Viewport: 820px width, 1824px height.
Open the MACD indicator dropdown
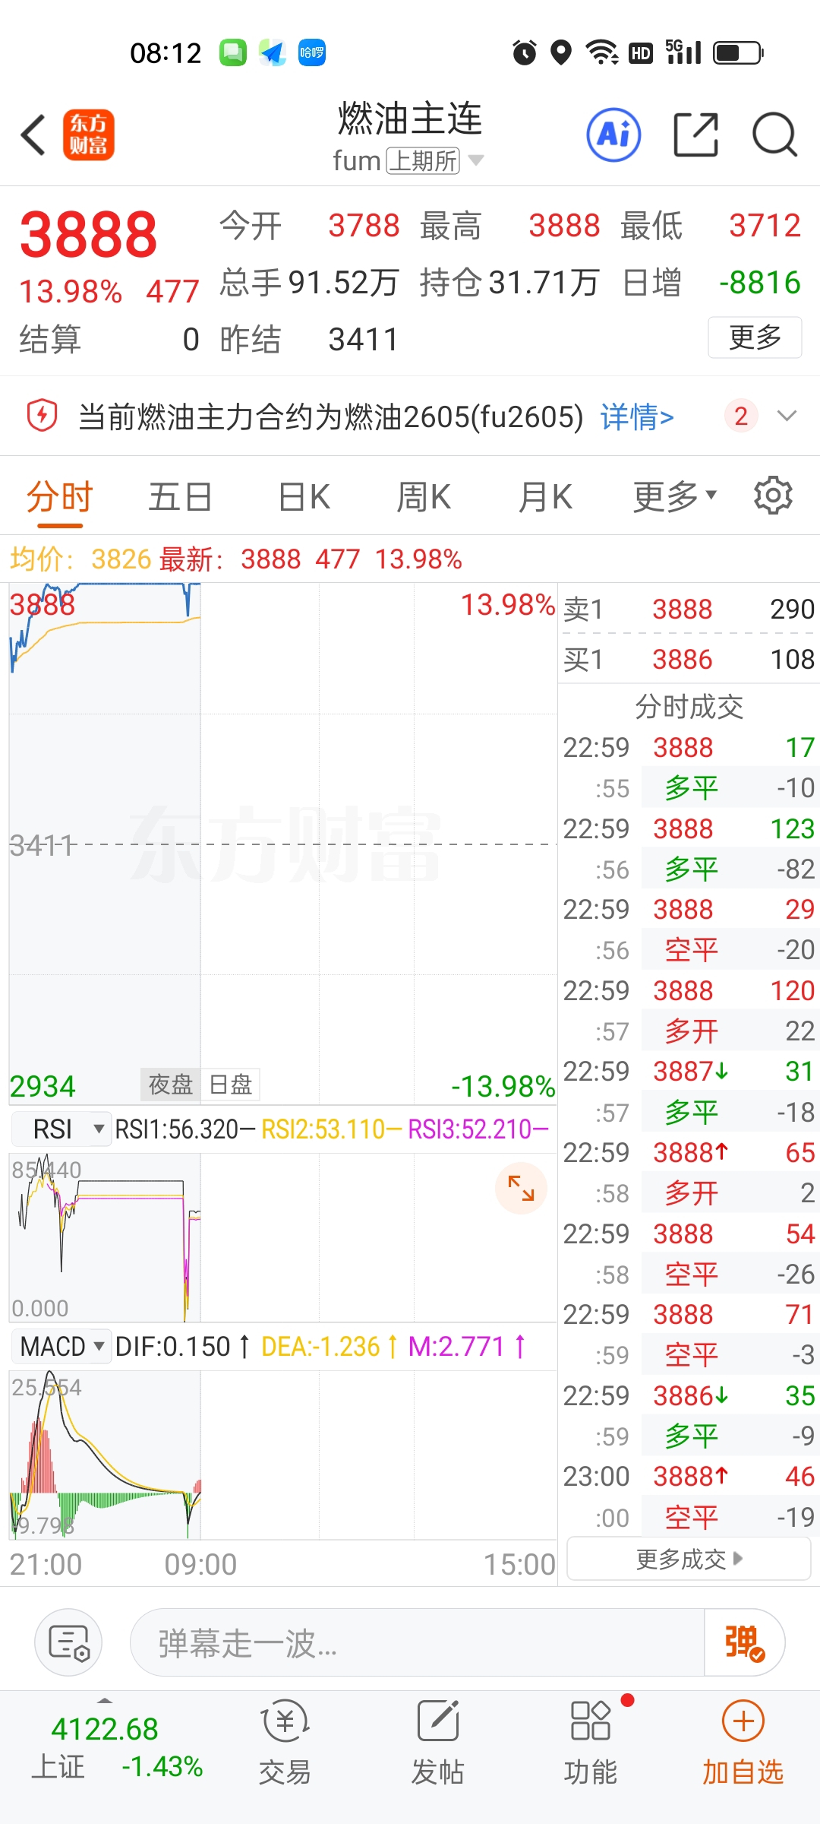tap(61, 1347)
